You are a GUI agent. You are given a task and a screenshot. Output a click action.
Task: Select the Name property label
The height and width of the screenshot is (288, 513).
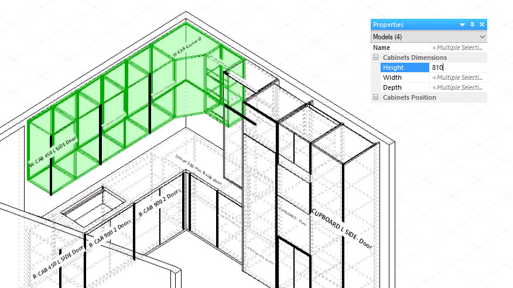click(381, 48)
